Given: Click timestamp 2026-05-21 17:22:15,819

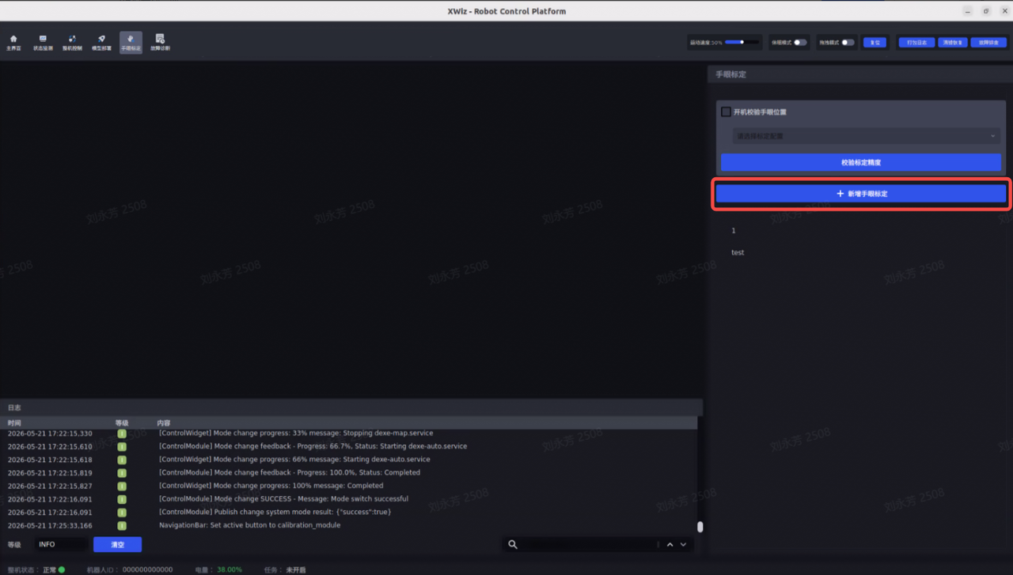Looking at the screenshot, I should pos(50,473).
